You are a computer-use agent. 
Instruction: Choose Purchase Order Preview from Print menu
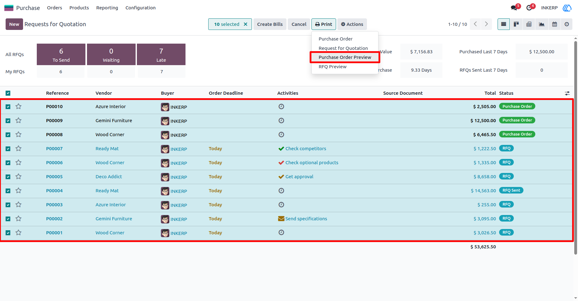point(345,57)
